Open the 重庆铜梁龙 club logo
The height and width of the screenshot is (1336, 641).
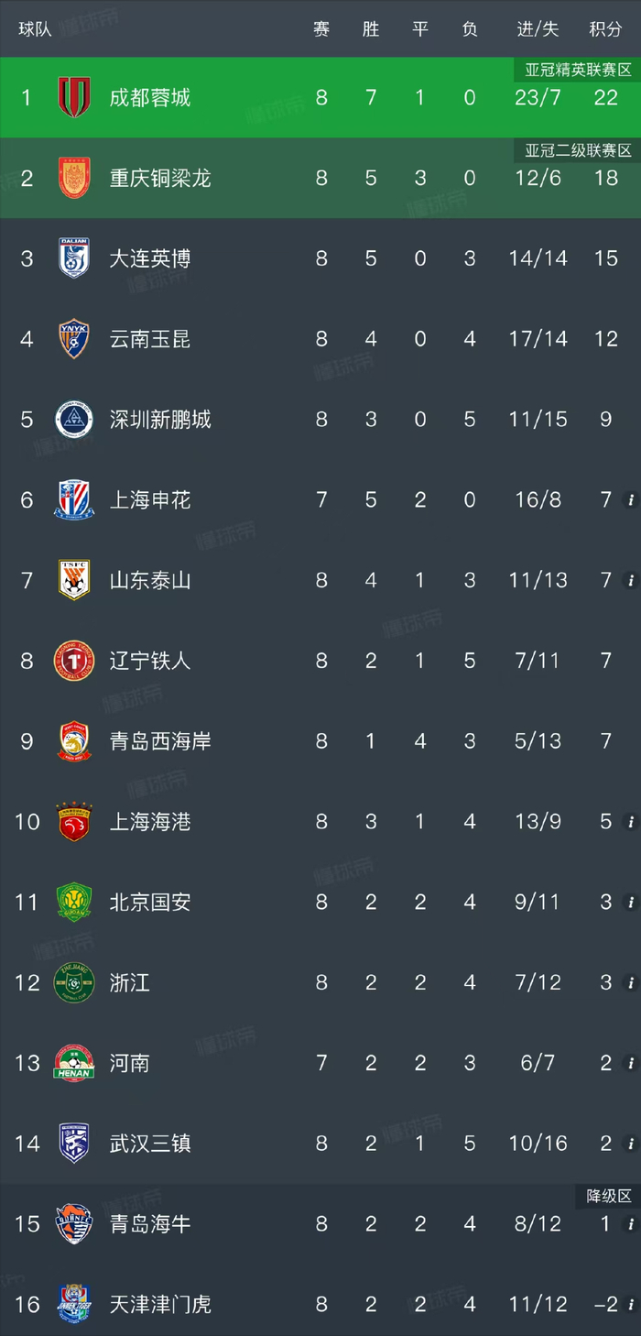(74, 178)
